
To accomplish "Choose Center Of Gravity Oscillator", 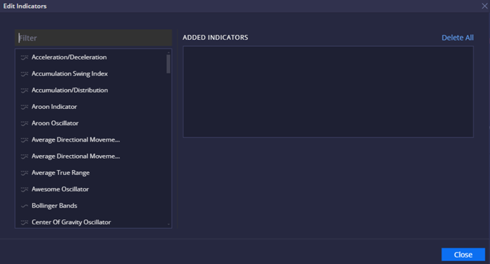I will point(71,222).
